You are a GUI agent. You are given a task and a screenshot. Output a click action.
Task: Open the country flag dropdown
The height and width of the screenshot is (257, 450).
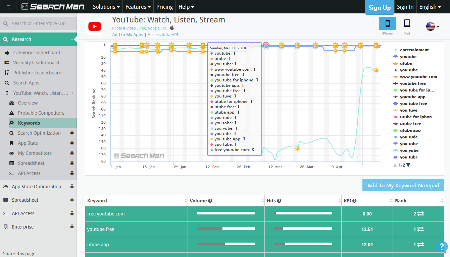[x=432, y=26]
